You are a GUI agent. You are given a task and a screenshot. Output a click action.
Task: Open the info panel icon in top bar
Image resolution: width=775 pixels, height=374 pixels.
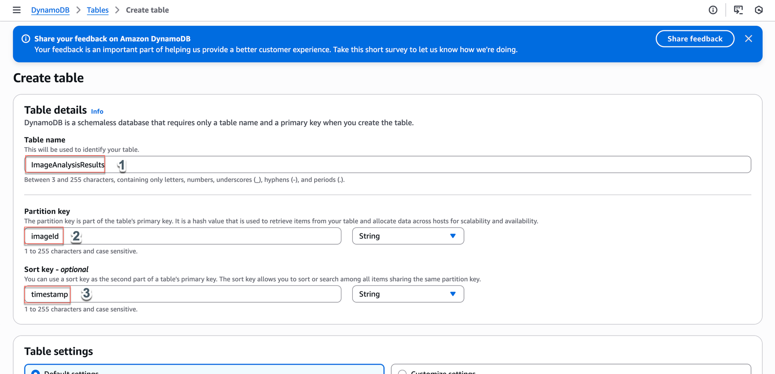click(x=713, y=10)
